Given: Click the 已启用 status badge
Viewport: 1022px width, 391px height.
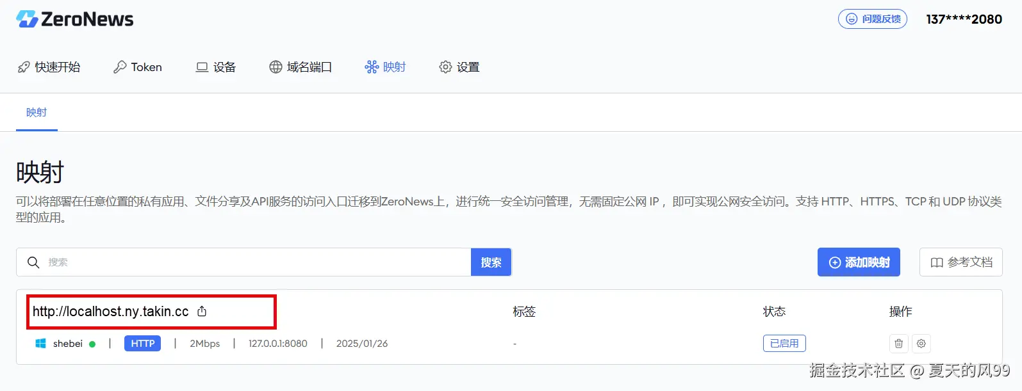Looking at the screenshot, I should tap(784, 344).
